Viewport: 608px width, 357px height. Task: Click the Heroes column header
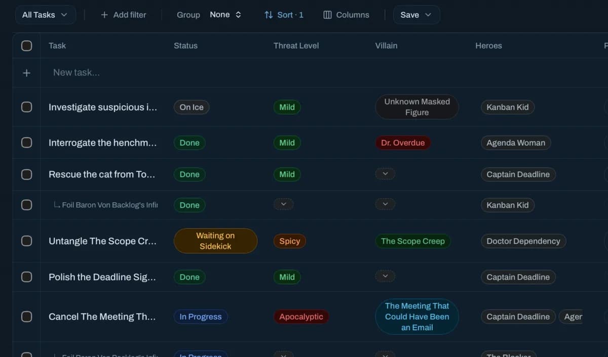[488, 46]
